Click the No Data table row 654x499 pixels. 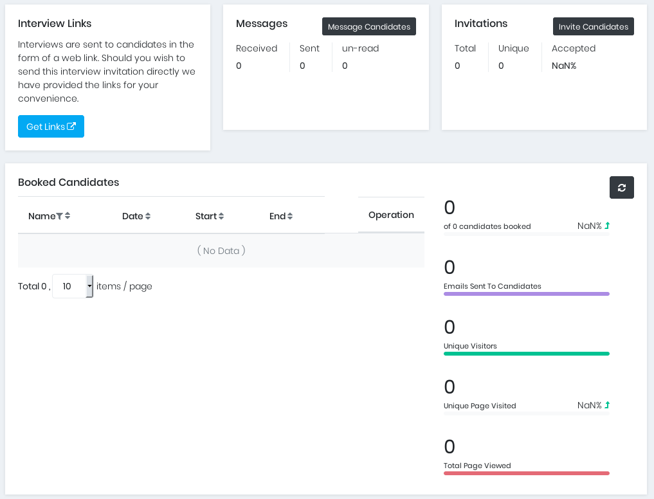click(x=221, y=251)
